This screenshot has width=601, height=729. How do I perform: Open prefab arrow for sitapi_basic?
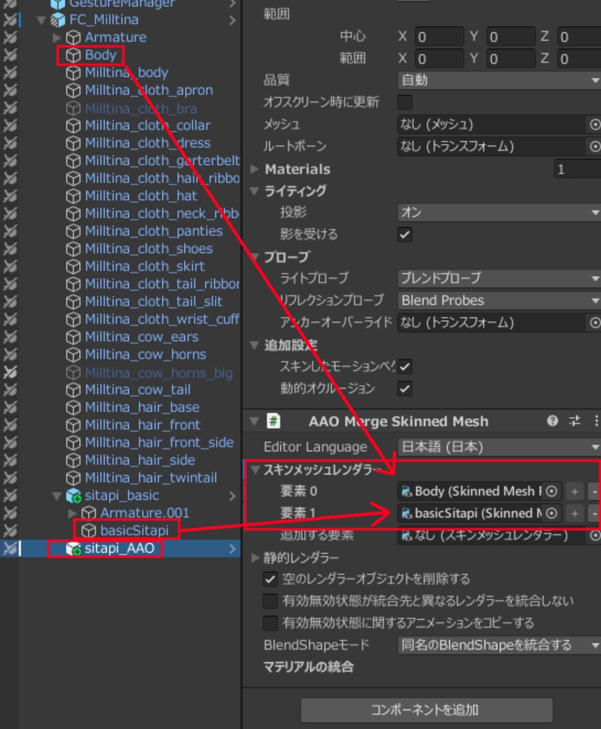pos(233,495)
